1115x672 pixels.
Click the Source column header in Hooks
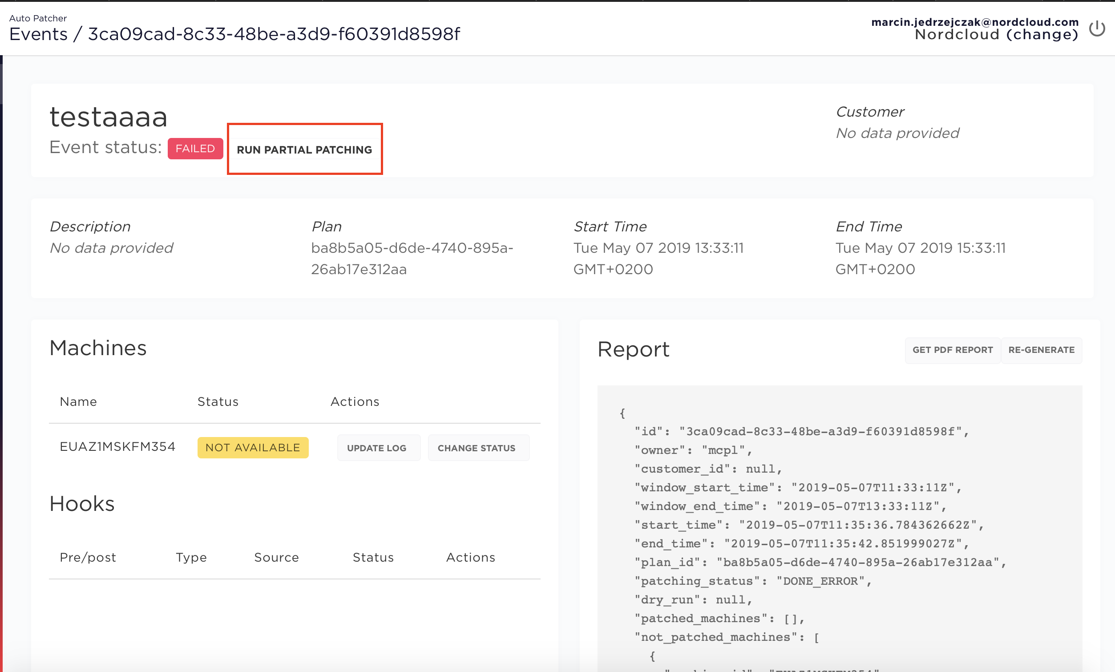click(276, 557)
